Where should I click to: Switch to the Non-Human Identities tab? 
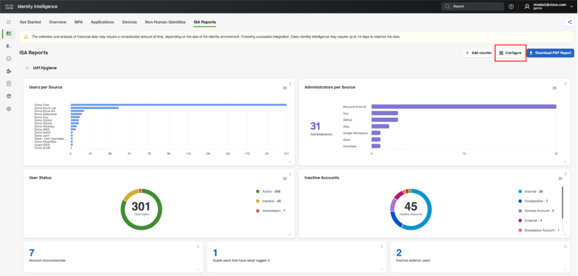pos(165,22)
